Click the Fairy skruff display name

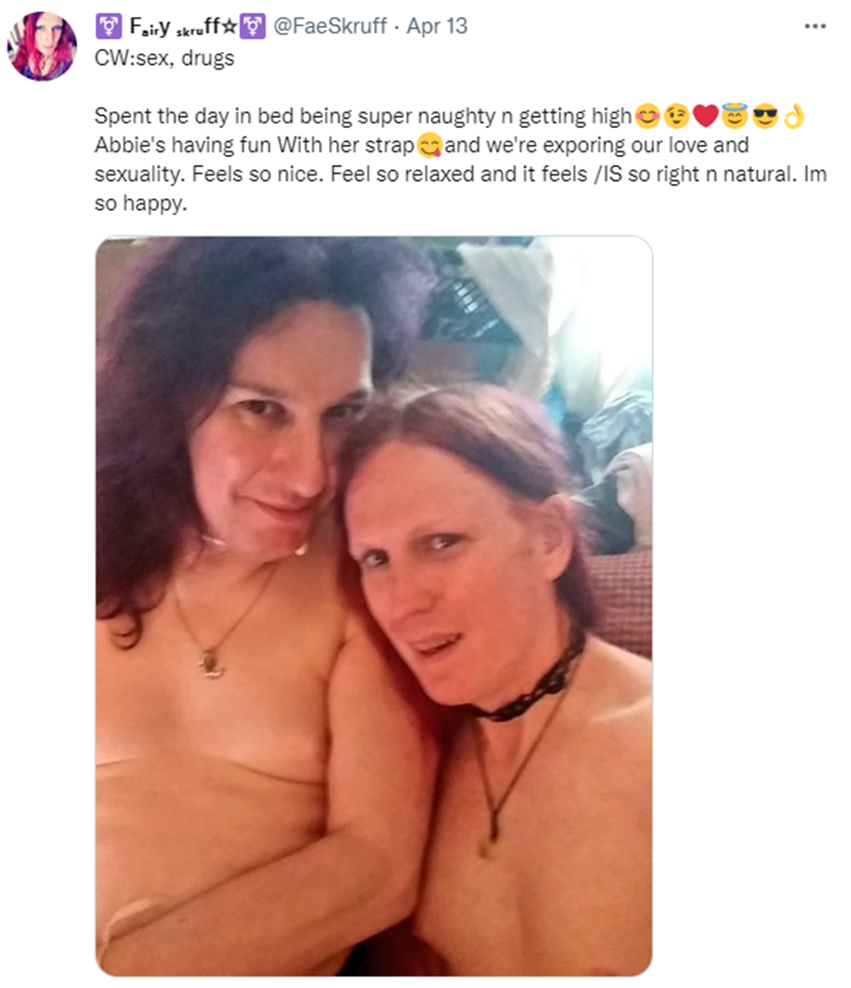[x=174, y=26]
